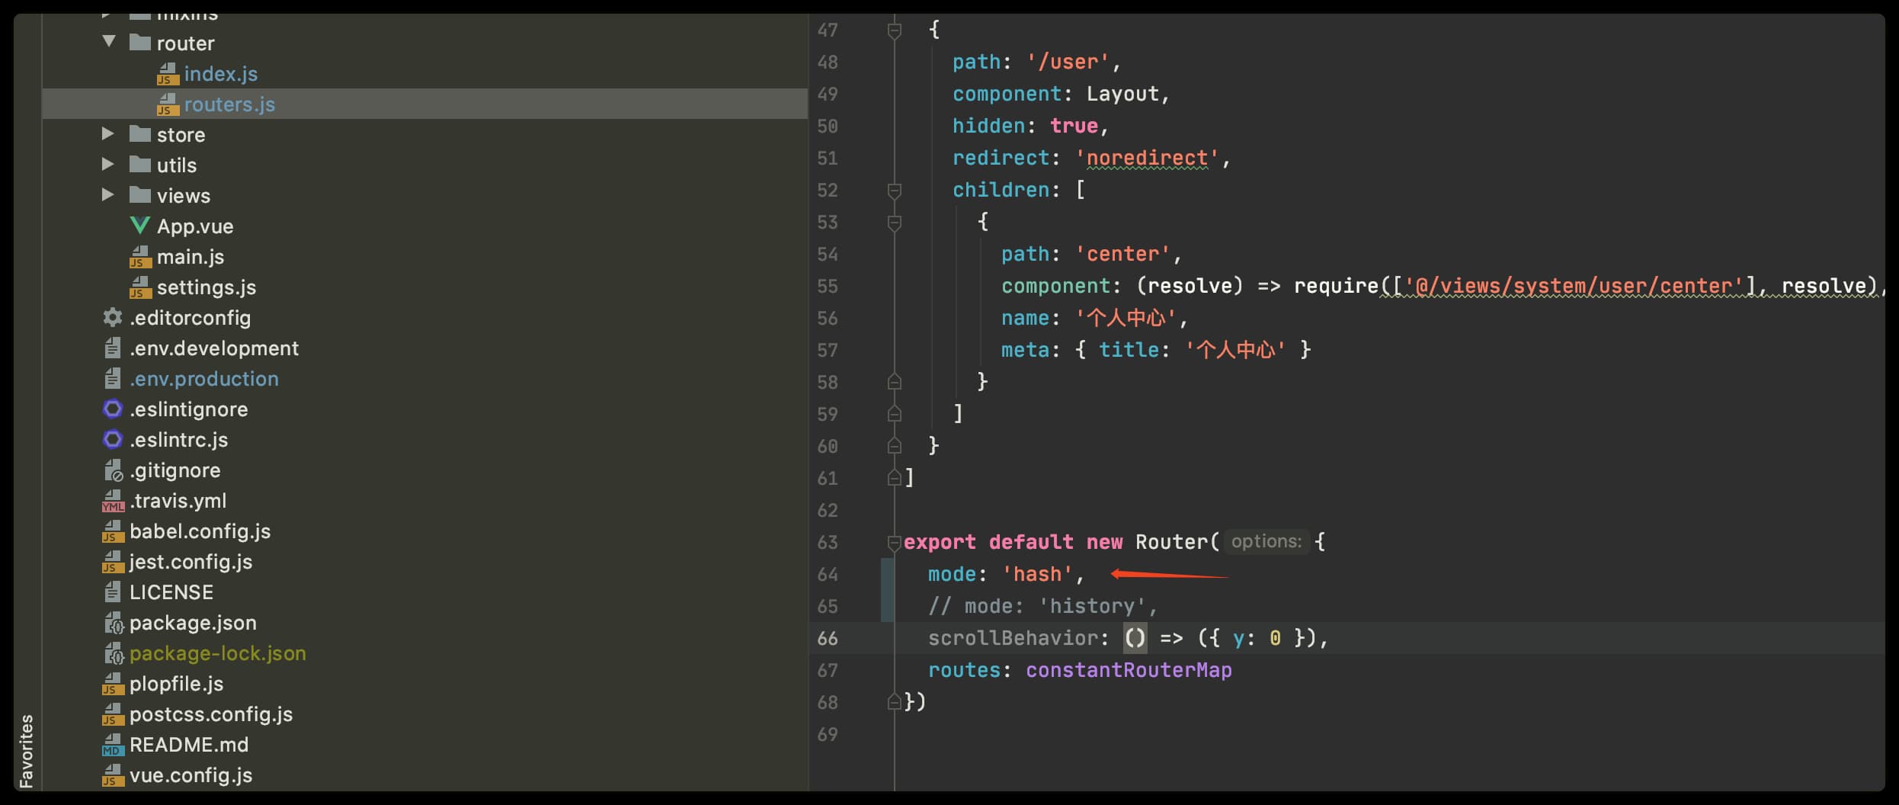Fold children array at line 52
The height and width of the screenshot is (805, 1899).
click(x=895, y=191)
